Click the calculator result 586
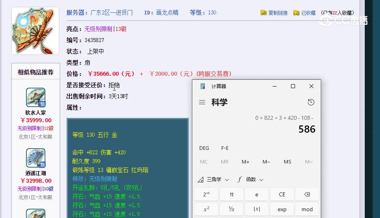The width and height of the screenshot is (380, 218). (307, 129)
